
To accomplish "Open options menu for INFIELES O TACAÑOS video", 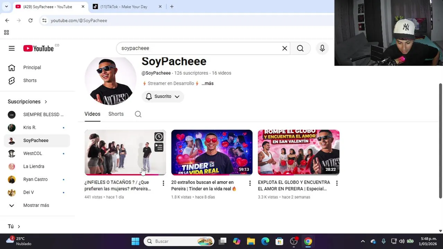I will [x=163, y=183].
